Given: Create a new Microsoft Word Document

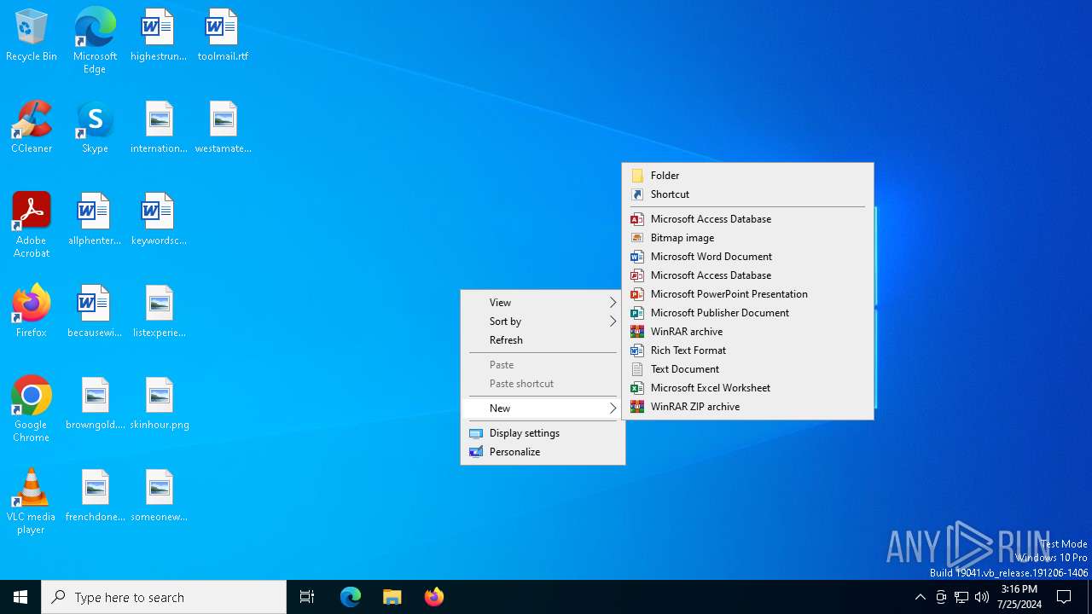Looking at the screenshot, I should tap(747, 257).
